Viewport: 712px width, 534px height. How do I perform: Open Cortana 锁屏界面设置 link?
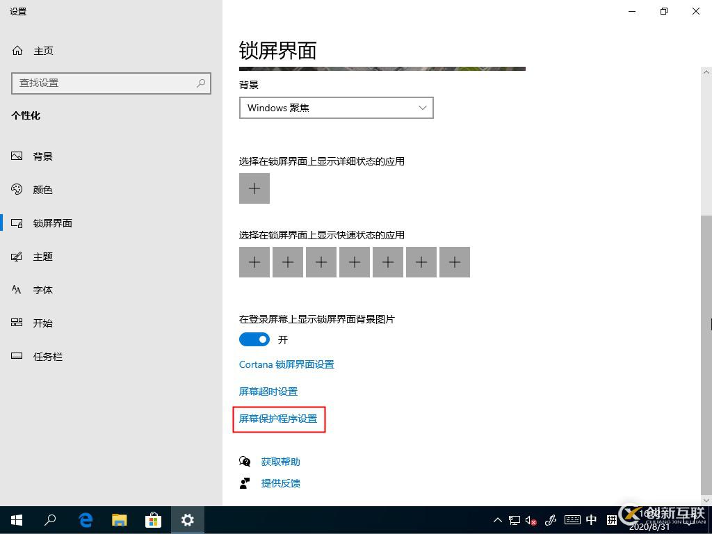click(x=286, y=364)
